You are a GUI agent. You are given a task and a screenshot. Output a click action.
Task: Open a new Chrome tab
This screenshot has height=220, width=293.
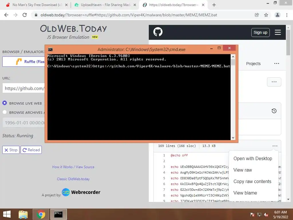coord(214,5)
